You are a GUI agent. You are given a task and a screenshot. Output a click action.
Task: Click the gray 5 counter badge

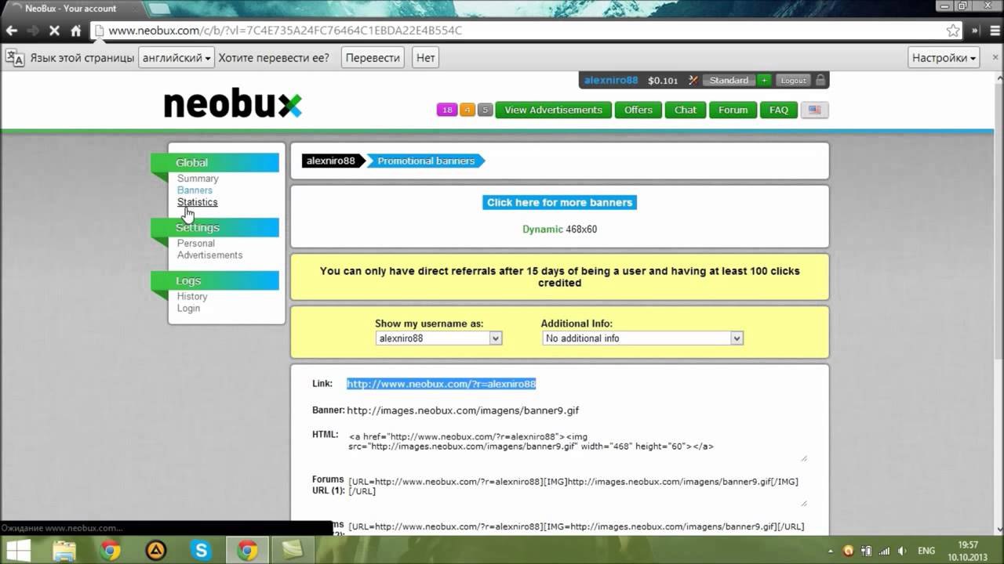(x=485, y=110)
